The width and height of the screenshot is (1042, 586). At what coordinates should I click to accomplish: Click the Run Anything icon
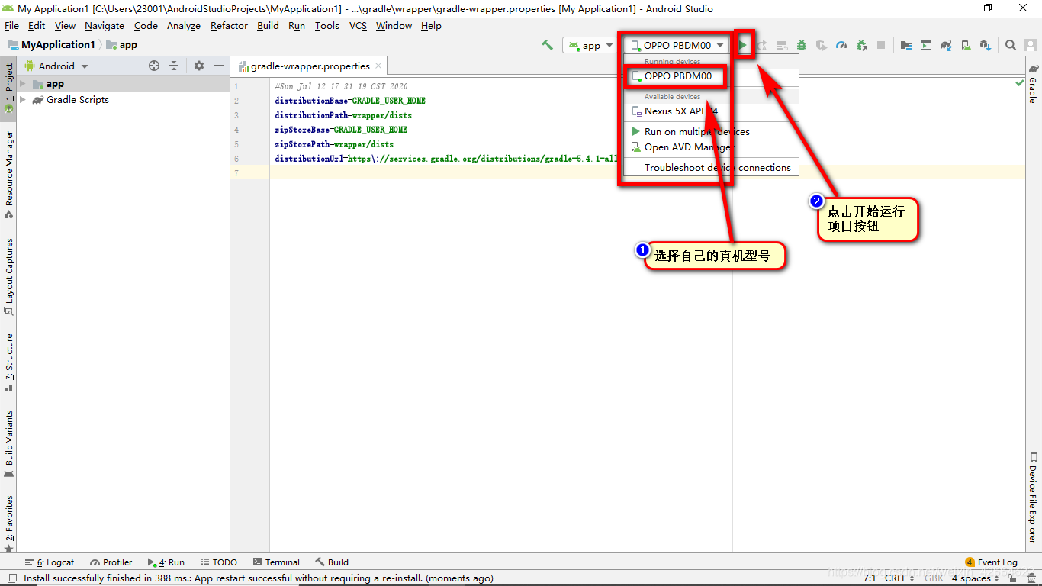(925, 45)
